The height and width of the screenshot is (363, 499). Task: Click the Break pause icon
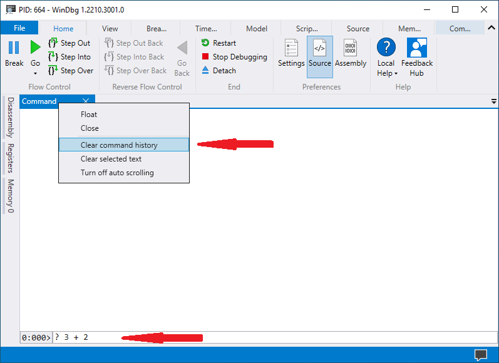tap(14, 48)
